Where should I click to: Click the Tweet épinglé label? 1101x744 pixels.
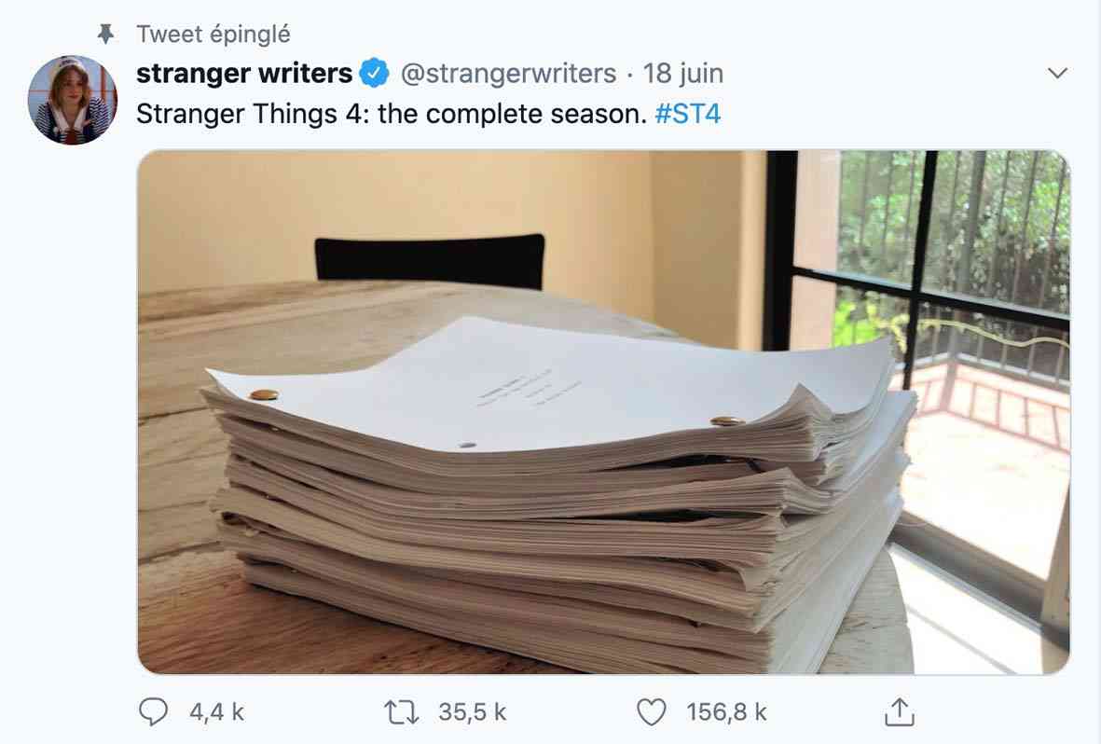click(213, 34)
